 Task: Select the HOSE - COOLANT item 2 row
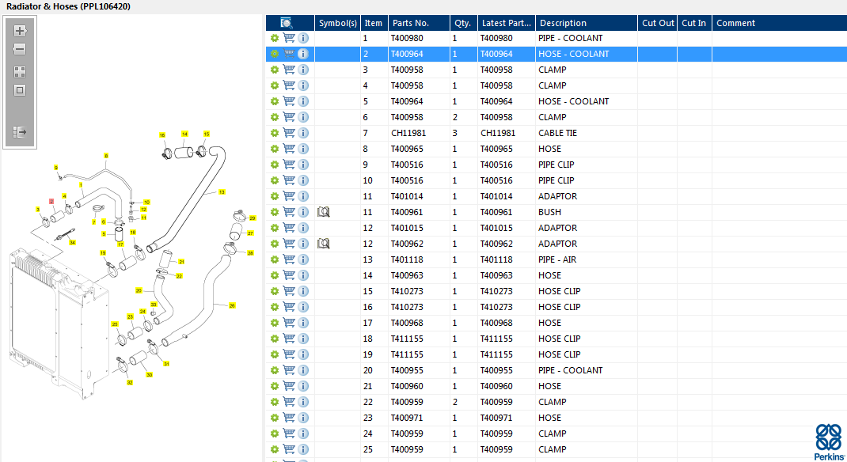pos(556,54)
